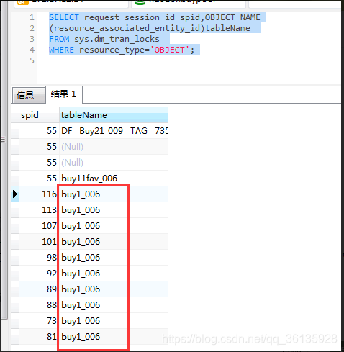This screenshot has height=352, width=344.
Task: Select the spid 113 cell
Action: [x=39, y=210]
